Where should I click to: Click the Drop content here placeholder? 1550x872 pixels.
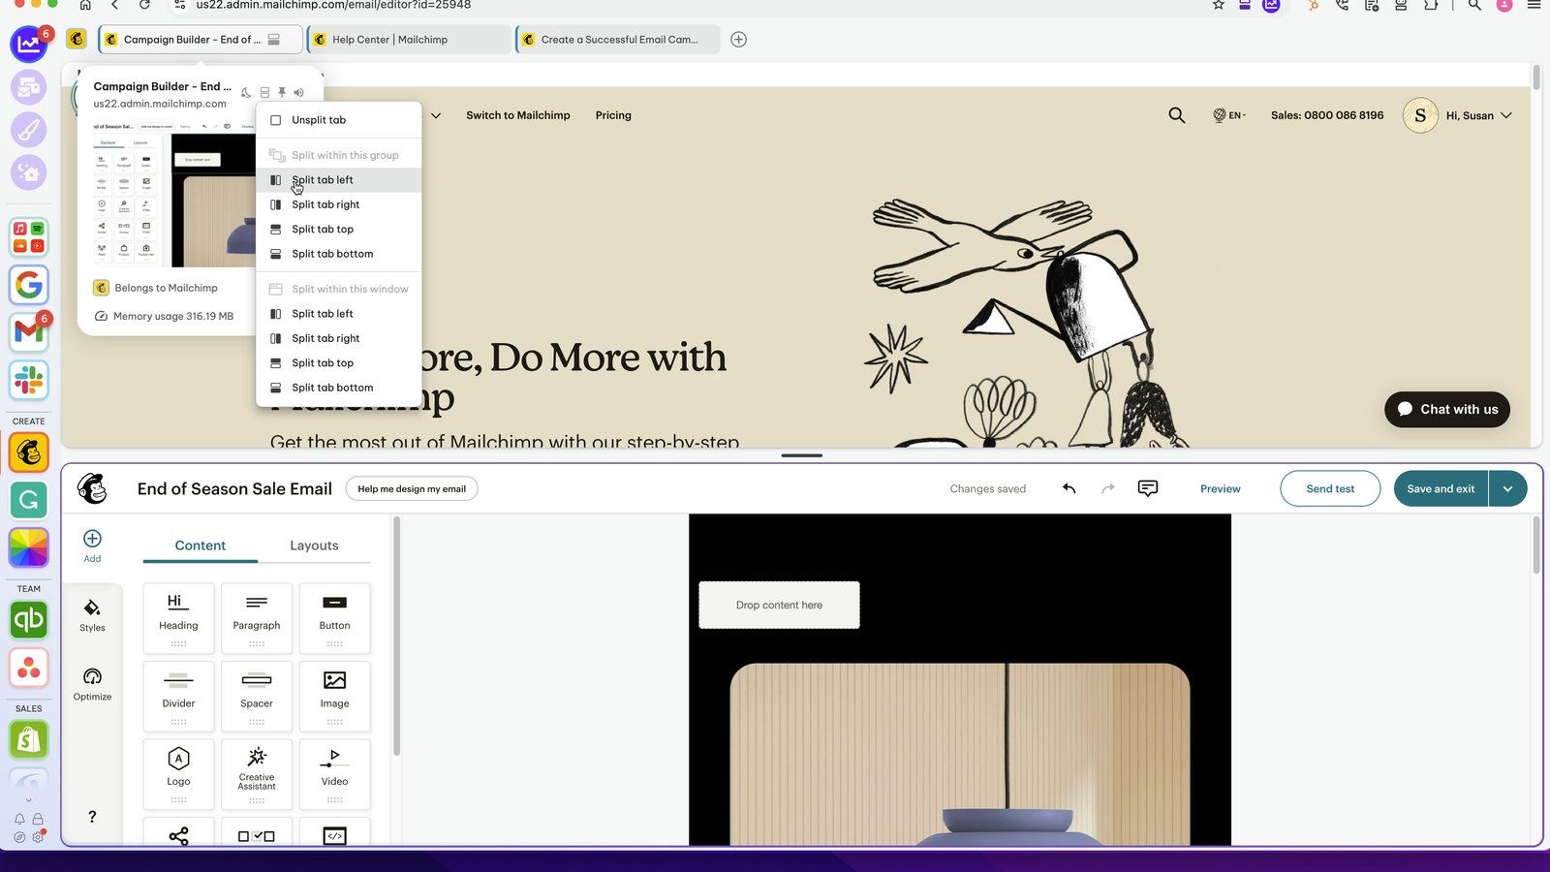[779, 605]
